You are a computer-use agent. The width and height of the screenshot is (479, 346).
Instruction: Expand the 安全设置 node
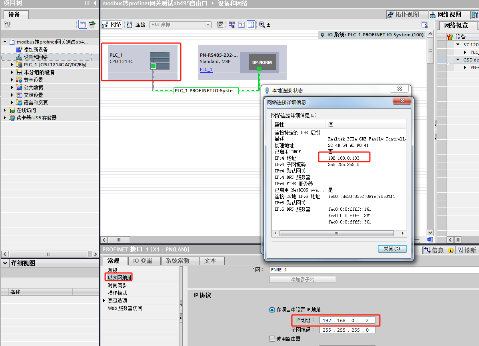pos(12,80)
